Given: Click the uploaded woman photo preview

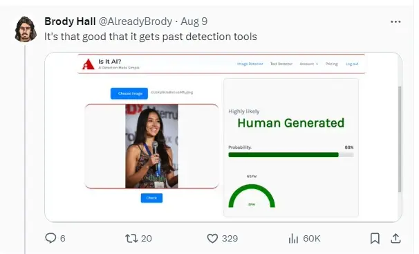Looking at the screenshot, I should coord(151,146).
